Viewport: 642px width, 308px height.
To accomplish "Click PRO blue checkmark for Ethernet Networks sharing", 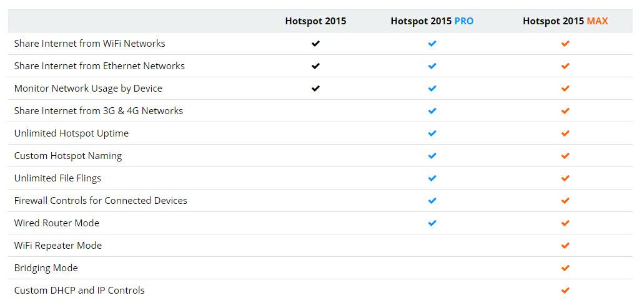I will click(432, 66).
